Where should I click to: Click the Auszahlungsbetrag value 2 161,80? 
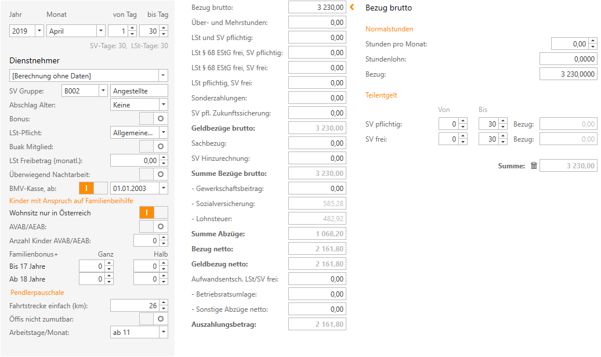point(317,324)
